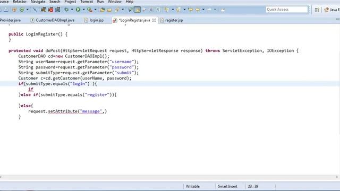Open the Search menu
The height and width of the screenshot is (191, 340).
pos(55,2)
